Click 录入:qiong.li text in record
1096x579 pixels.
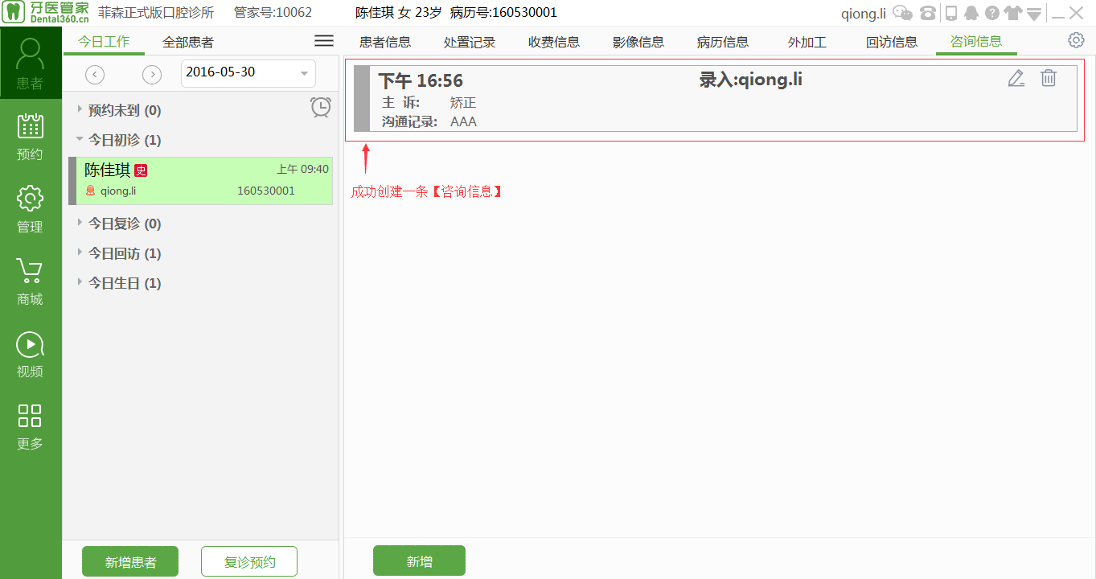click(751, 80)
